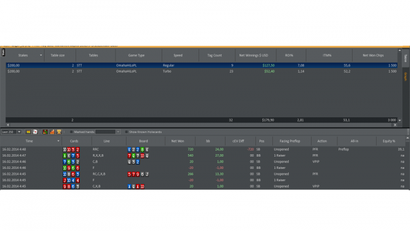Sort hands by bb column header

(208, 141)
